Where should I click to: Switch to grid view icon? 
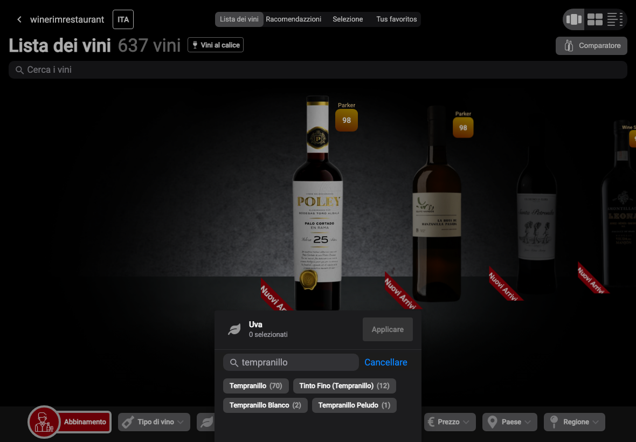tap(594, 19)
